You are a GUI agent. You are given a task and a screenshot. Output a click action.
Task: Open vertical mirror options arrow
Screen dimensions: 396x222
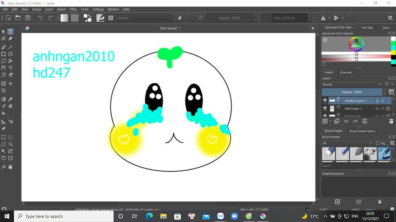click(x=343, y=18)
